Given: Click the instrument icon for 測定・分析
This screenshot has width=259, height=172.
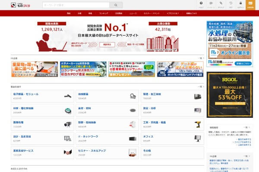Looking at the screenshot, I should pos(198,110).
